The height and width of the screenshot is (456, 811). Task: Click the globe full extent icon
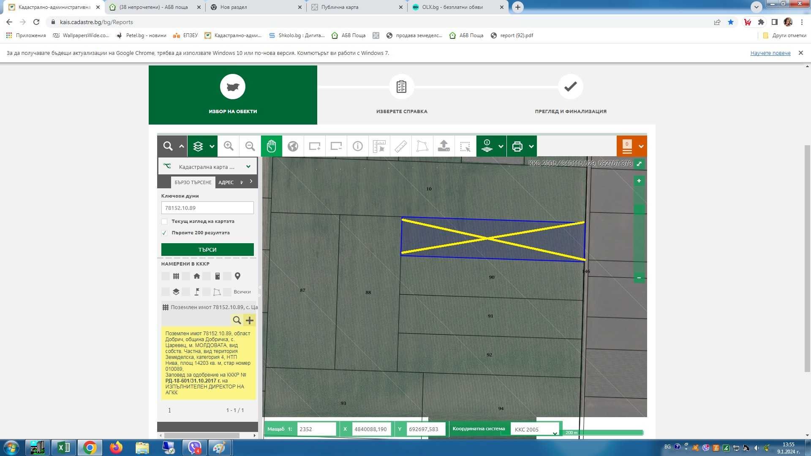coord(293,146)
